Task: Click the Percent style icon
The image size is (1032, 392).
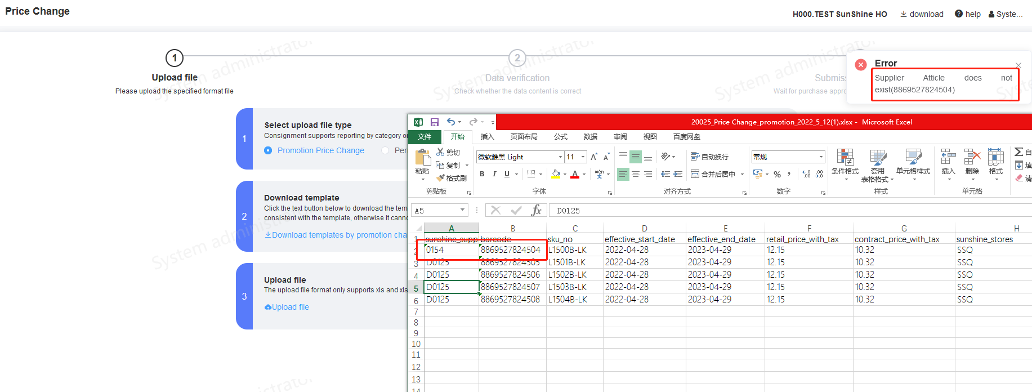Action: click(777, 175)
